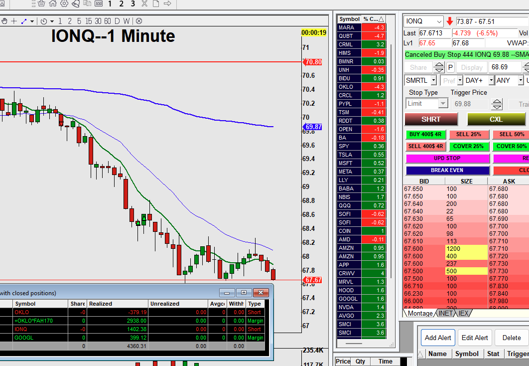Click the COVER 50% button
The height and width of the screenshot is (366, 529).
(x=511, y=146)
